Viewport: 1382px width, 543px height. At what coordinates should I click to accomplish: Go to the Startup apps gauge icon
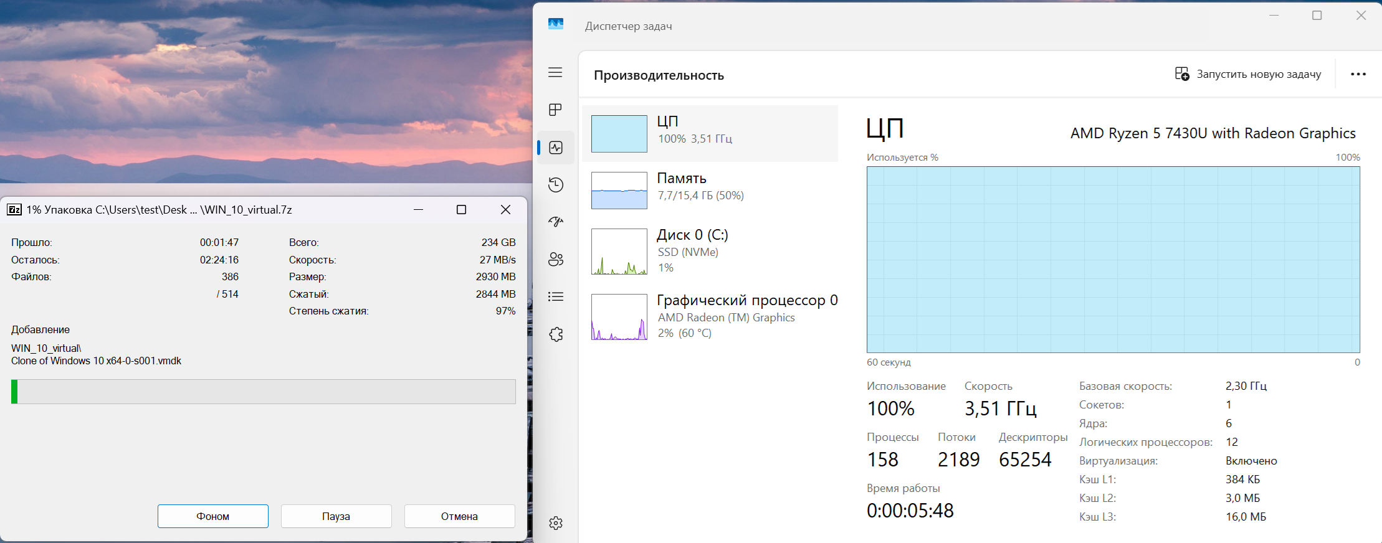tap(556, 222)
